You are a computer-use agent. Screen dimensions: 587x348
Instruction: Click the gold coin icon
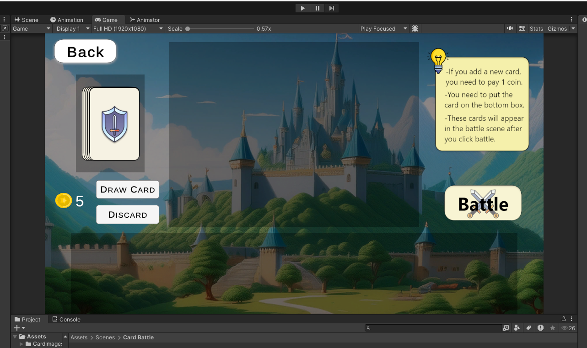tap(64, 201)
